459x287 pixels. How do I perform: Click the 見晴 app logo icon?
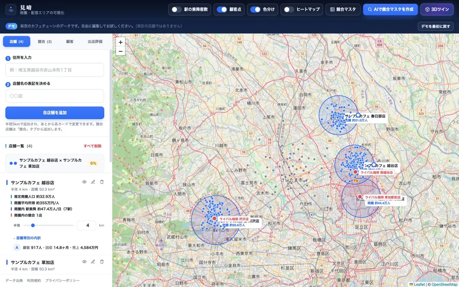(11, 10)
